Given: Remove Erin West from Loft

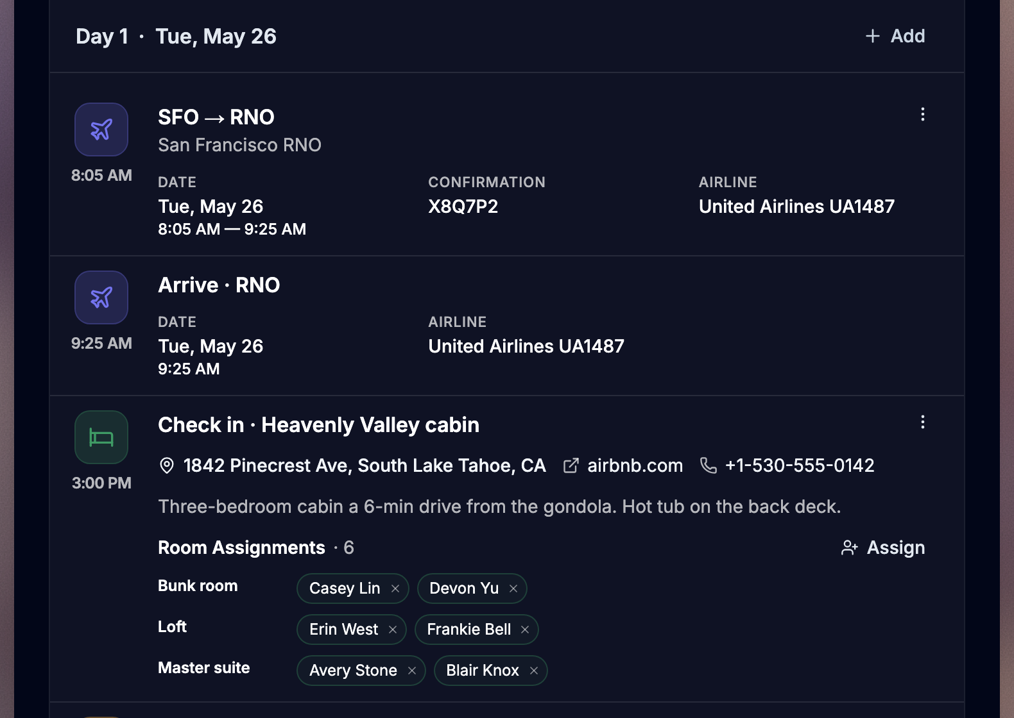Looking at the screenshot, I should click(x=393, y=630).
